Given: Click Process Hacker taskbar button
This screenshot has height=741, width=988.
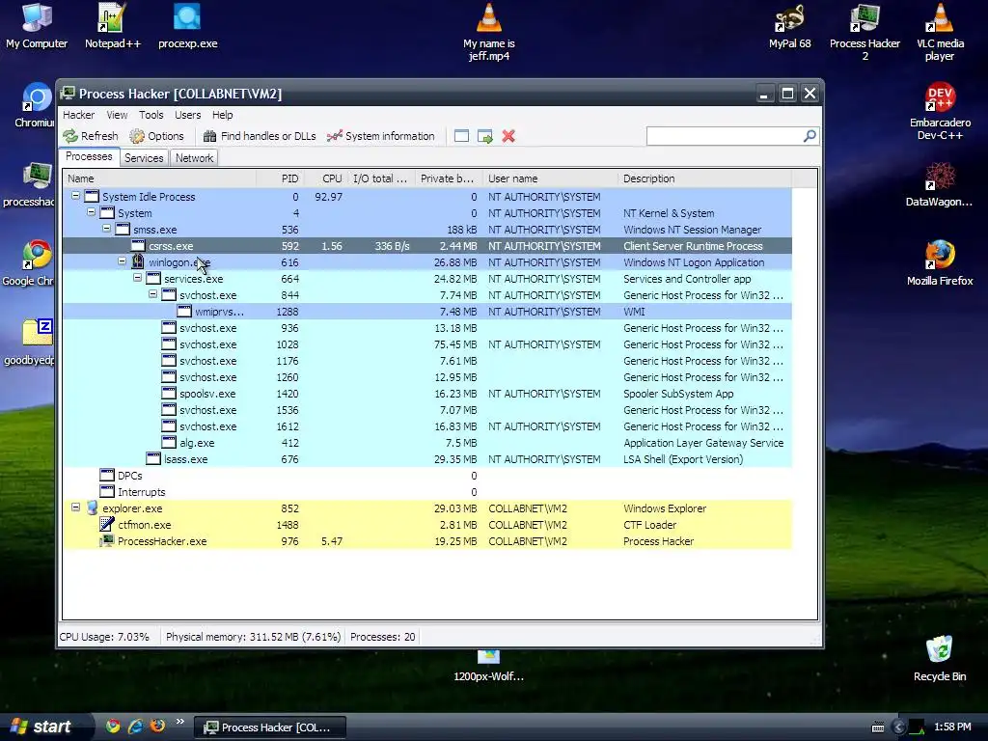Looking at the screenshot, I should tap(270, 727).
